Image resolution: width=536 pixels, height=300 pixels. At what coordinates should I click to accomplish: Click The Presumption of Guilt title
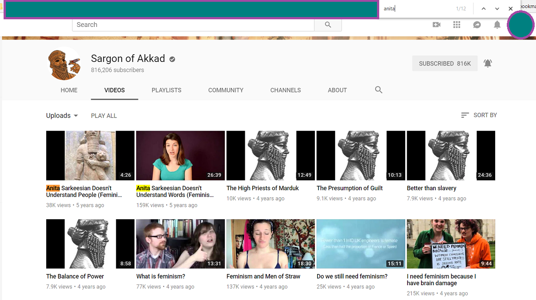(350, 188)
